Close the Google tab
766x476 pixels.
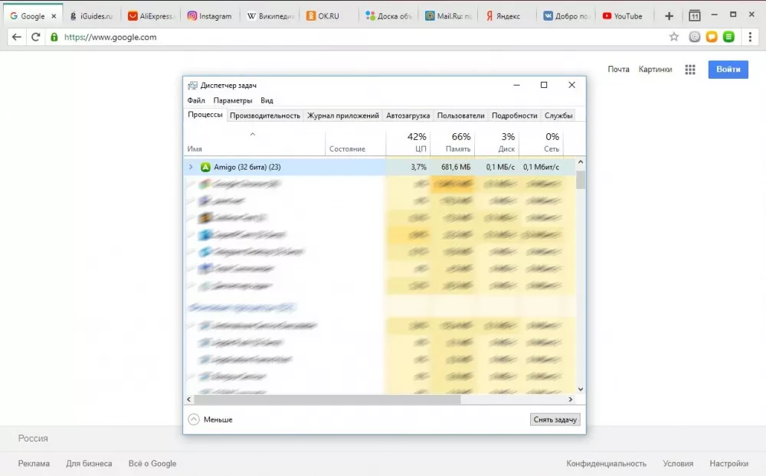pos(54,16)
